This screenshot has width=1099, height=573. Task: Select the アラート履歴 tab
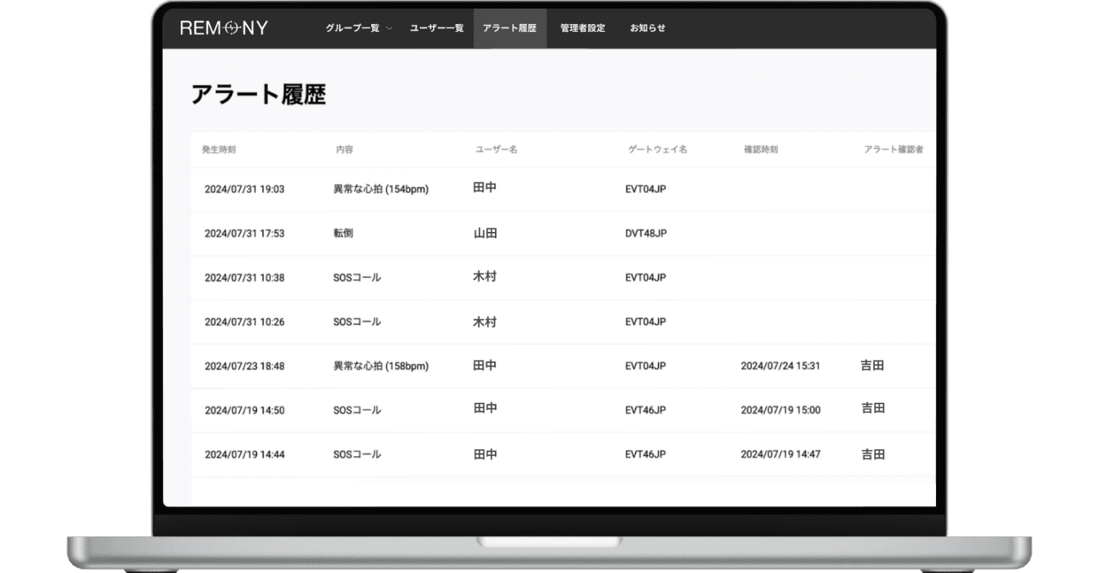(509, 28)
